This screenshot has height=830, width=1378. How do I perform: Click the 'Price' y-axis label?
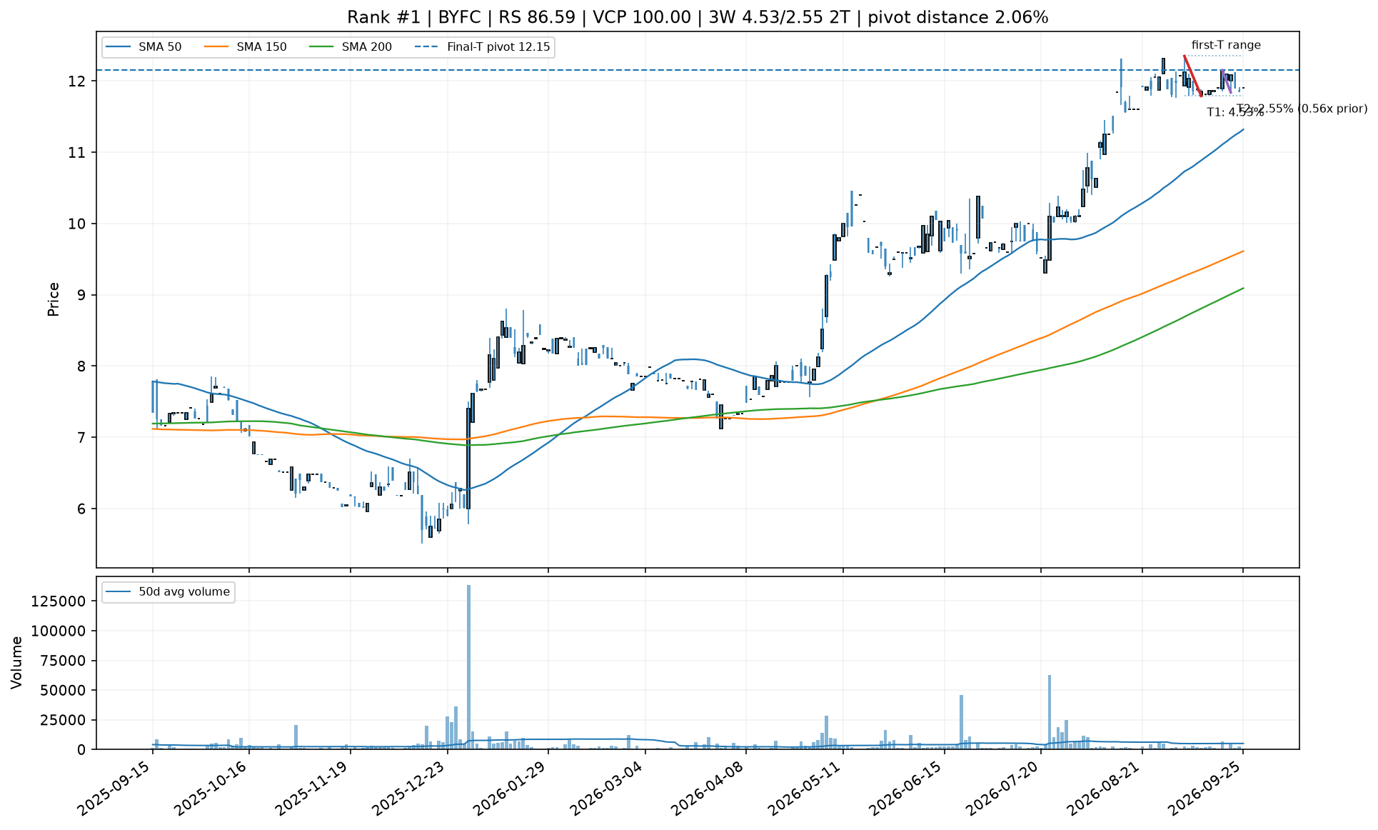tap(54, 299)
